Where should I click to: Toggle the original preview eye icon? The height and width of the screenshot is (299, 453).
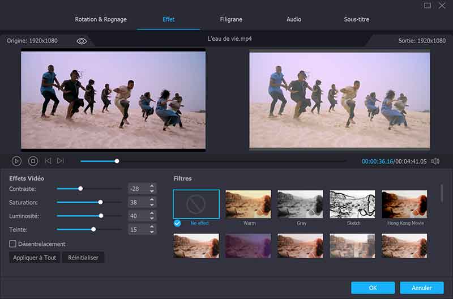pos(82,41)
